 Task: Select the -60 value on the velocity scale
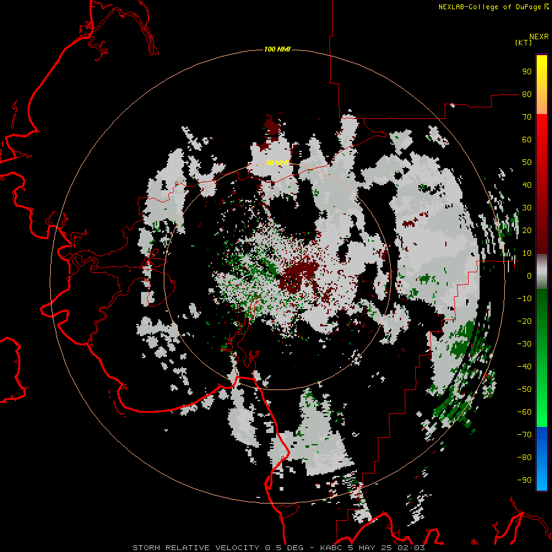[524, 412]
